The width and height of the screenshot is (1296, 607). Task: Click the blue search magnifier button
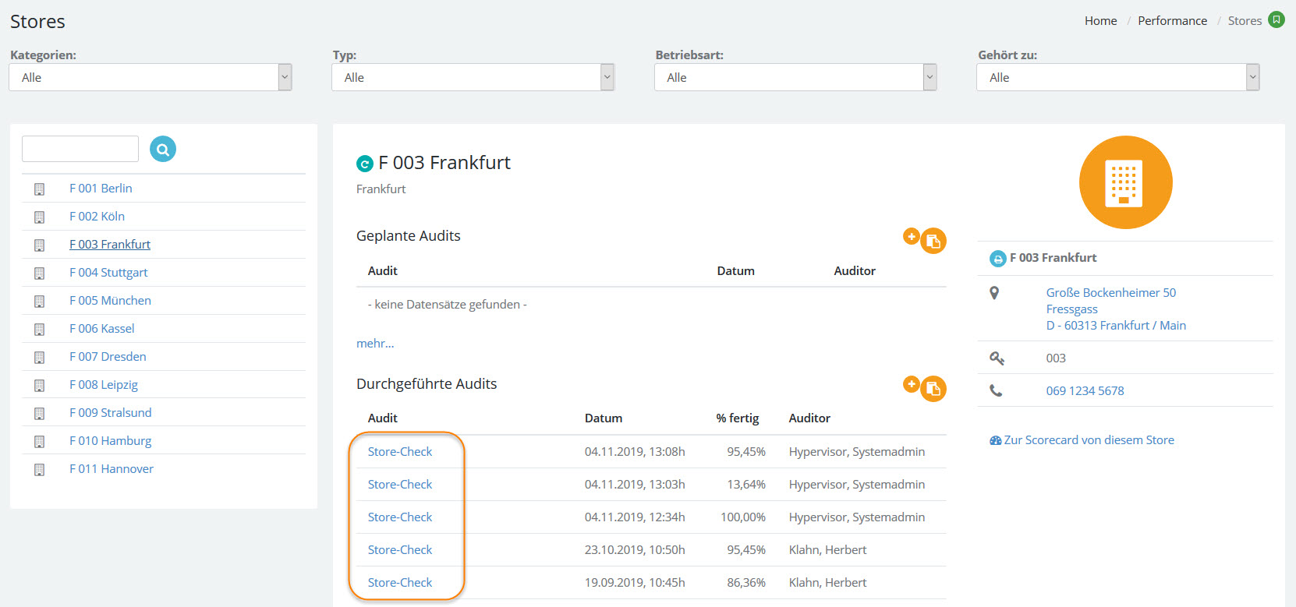(163, 149)
